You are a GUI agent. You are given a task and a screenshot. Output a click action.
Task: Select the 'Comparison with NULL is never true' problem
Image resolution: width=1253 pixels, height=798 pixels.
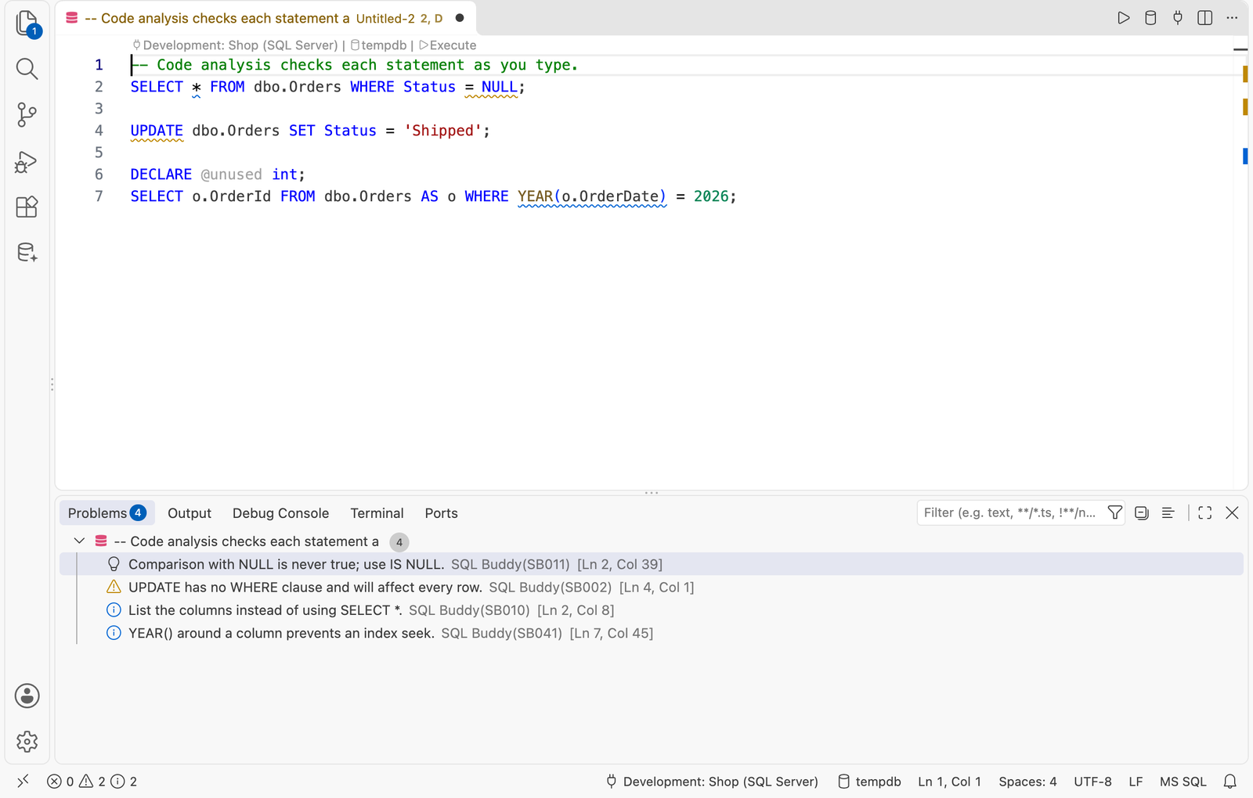652,564
